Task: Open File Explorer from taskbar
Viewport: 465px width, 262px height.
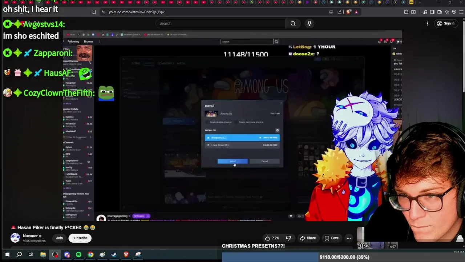Action: tap(43, 254)
